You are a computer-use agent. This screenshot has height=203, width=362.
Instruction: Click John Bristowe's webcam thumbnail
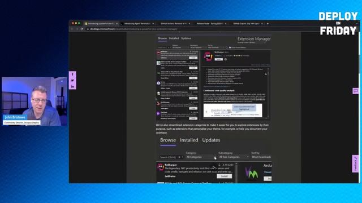click(34, 101)
